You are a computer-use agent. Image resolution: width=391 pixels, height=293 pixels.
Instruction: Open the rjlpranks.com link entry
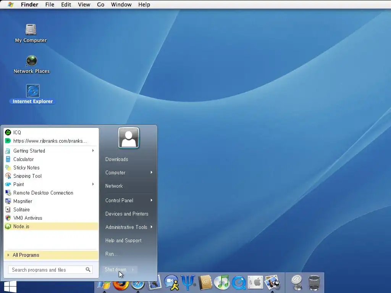click(x=51, y=141)
